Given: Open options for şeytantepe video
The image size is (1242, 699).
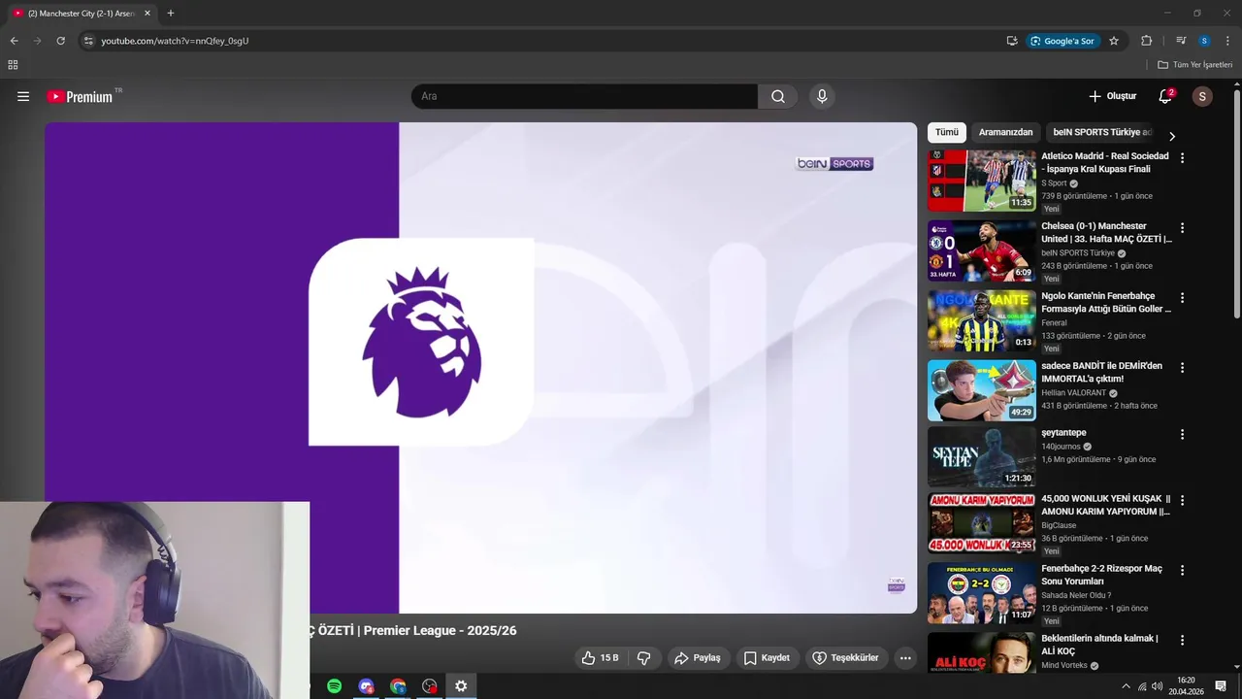Looking at the screenshot, I should (1182, 434).
